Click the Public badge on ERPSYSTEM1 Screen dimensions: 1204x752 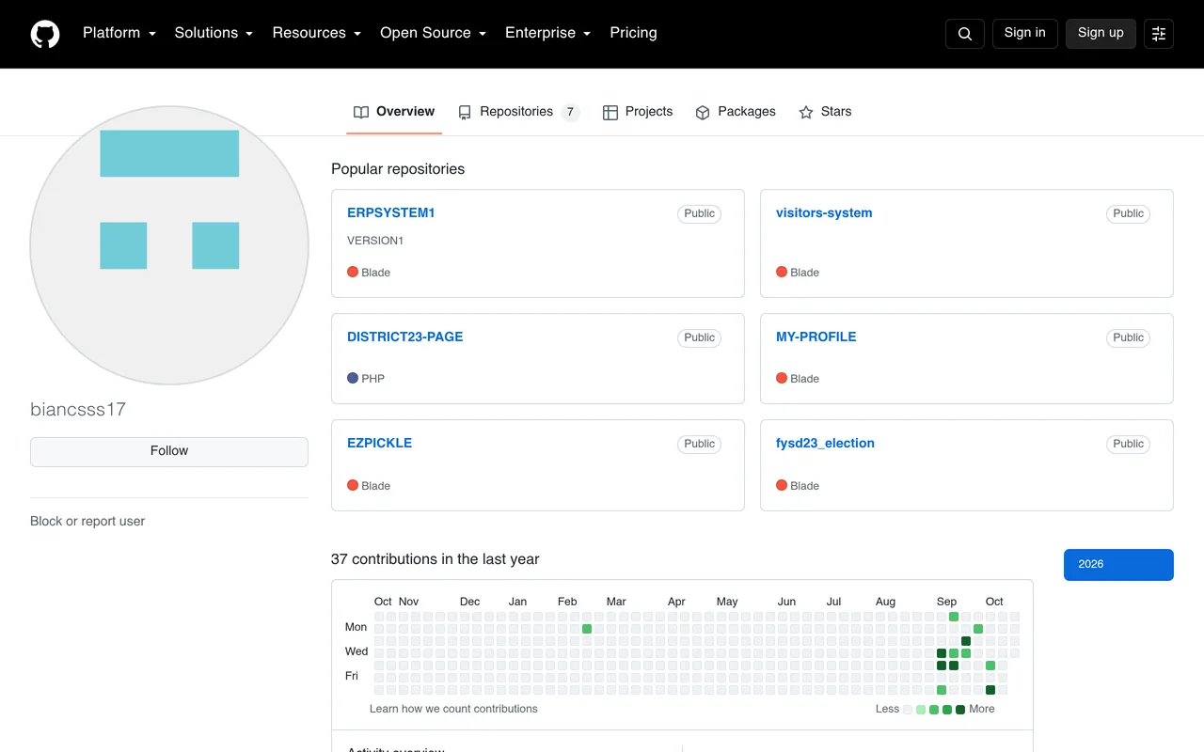699,214
